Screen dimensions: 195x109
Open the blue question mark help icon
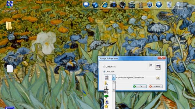(x=159, y=5)
